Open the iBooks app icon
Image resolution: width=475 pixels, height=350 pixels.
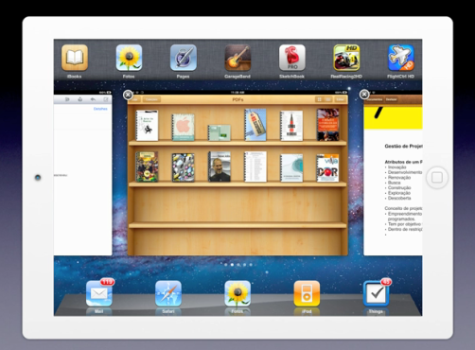pos(75,58)
